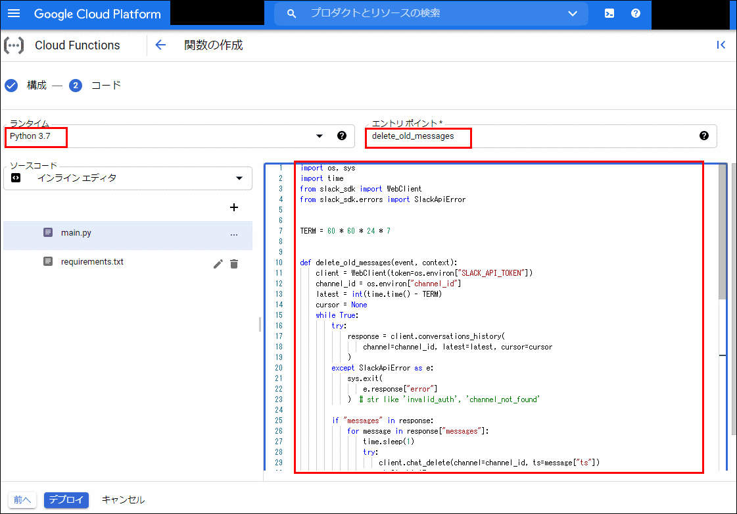737x514 pixels.
Task: Click 'if "messages" in response:' line
Action: 383,421
